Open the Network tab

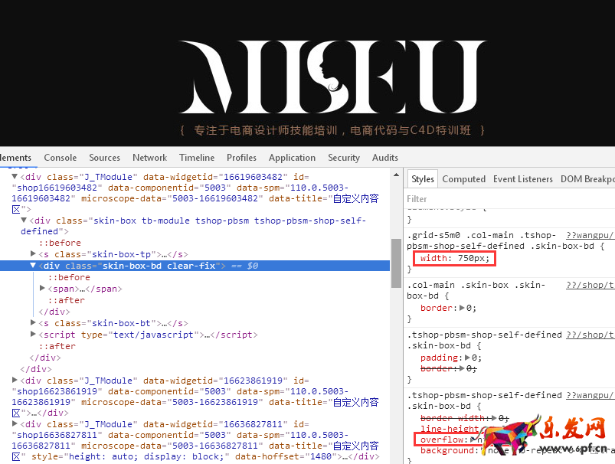(149, 158)
